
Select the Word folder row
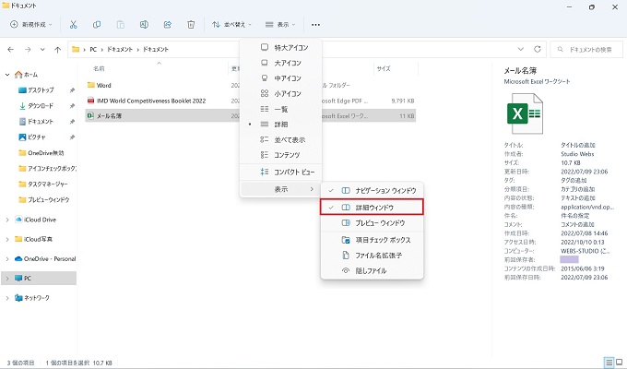(251, 85)
